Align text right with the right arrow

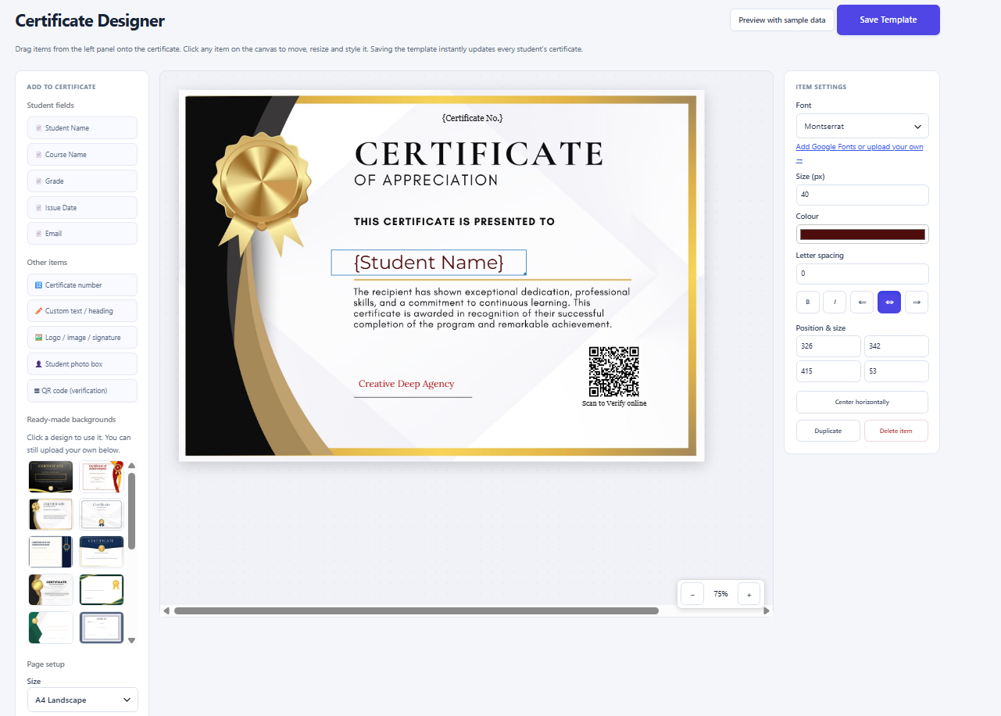click(x=917, y=302)
